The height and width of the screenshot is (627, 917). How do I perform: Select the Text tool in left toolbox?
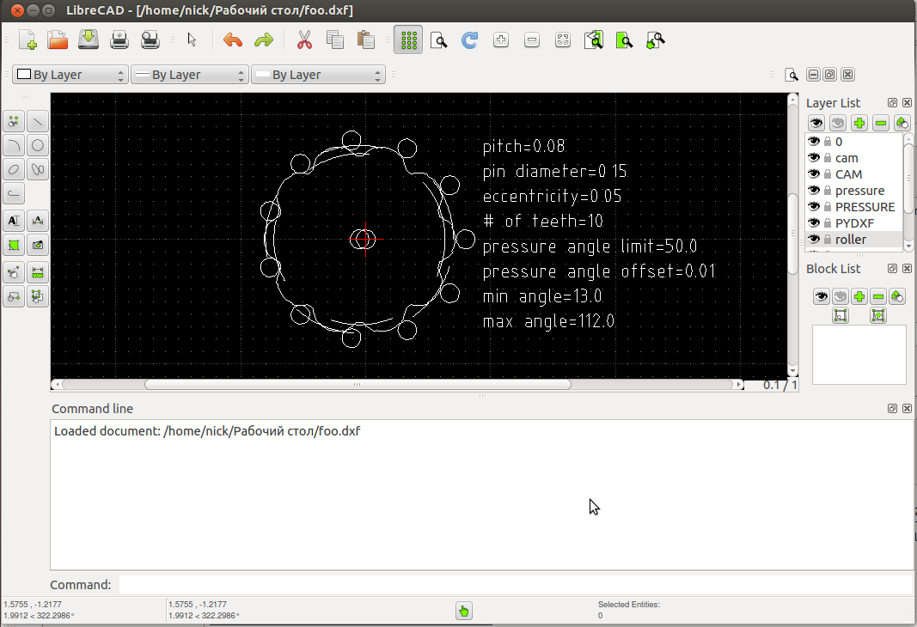(x=14, y=221)
